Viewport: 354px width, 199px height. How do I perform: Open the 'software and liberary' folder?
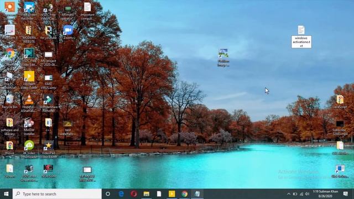tap(9, 127)
